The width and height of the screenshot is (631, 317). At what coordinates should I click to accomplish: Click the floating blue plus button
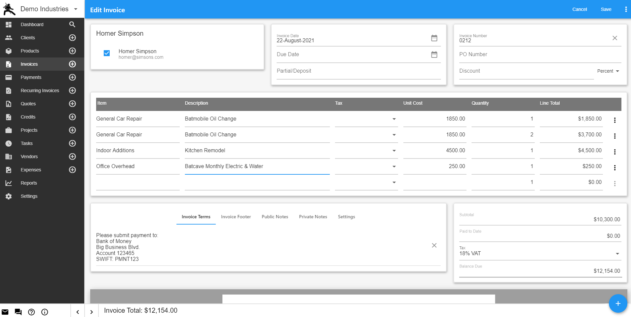tap(617, 303)
